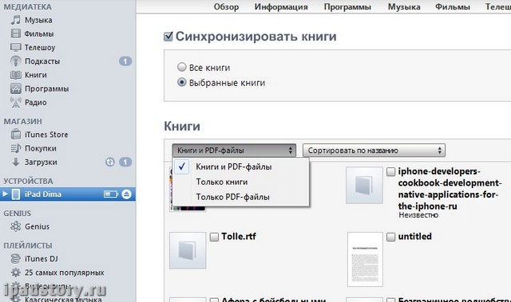Click the downloads refresh circle icon
The height and width of the screenshot is (302, 511).
(110, 162)
